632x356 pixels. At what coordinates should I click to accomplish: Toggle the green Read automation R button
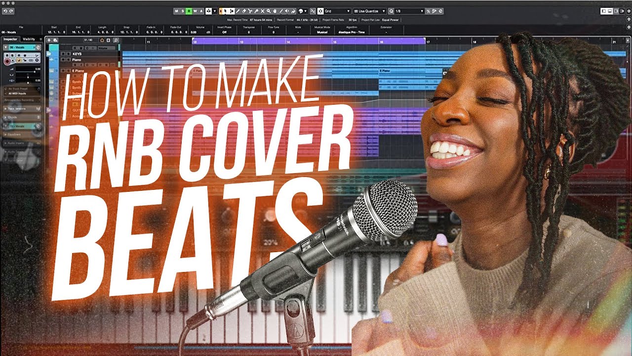[x=189, y=11]
